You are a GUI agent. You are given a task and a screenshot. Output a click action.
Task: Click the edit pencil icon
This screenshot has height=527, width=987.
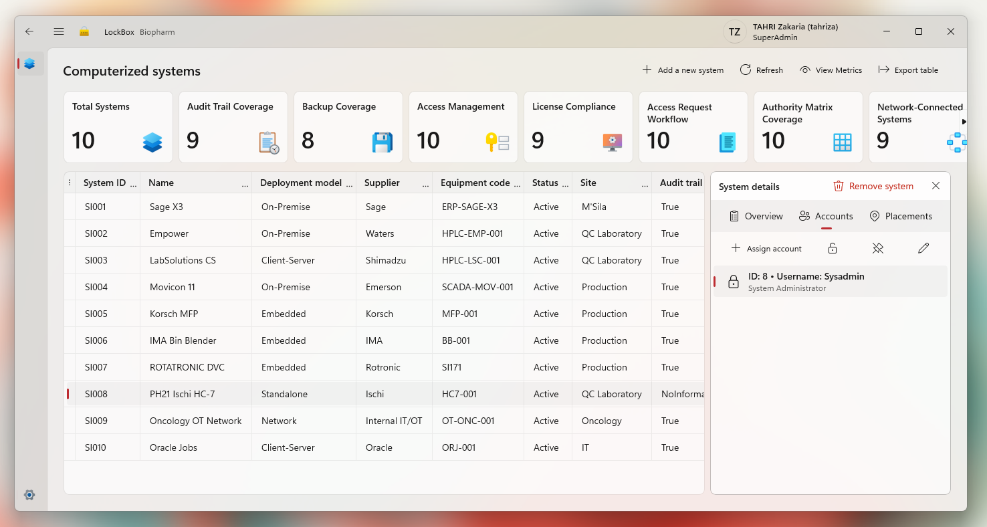click(x=923, y=248)
